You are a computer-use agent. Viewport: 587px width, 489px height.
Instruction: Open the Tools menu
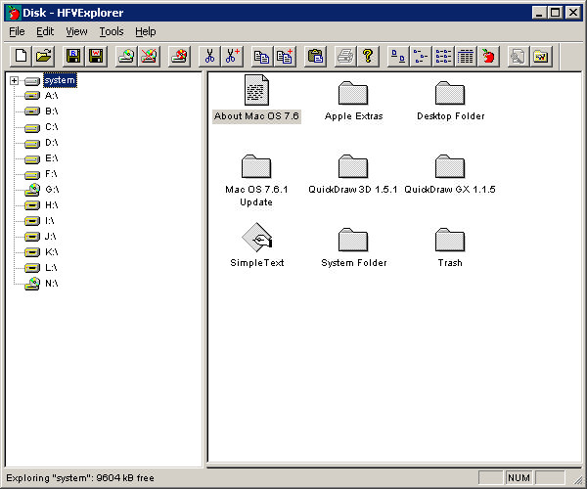[111, 31]
